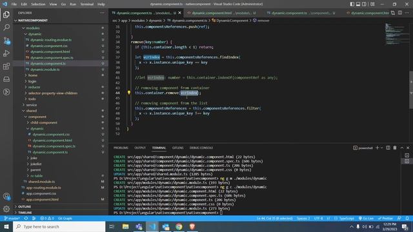Click Go Live in status bar
The width and height of the screenshot is (413, 232).
(x=366, y=218)
